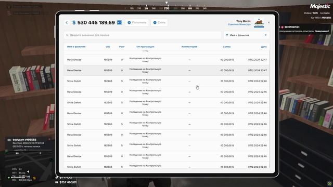Open the Имя и фамилия filter dropdown
Screen dimensions: 333x187
(246, 35)
